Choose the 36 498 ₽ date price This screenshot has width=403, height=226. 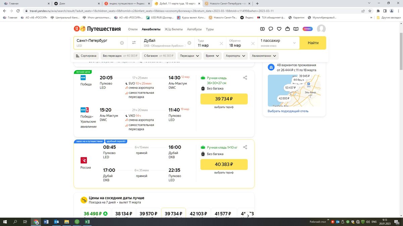click(x=95, y=213)
